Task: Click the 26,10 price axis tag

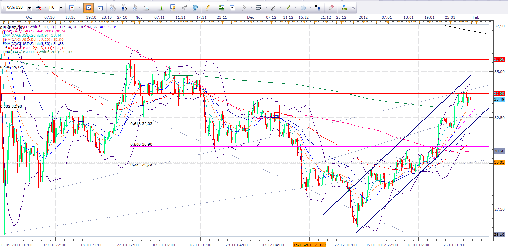Action: tap(499, 235)
